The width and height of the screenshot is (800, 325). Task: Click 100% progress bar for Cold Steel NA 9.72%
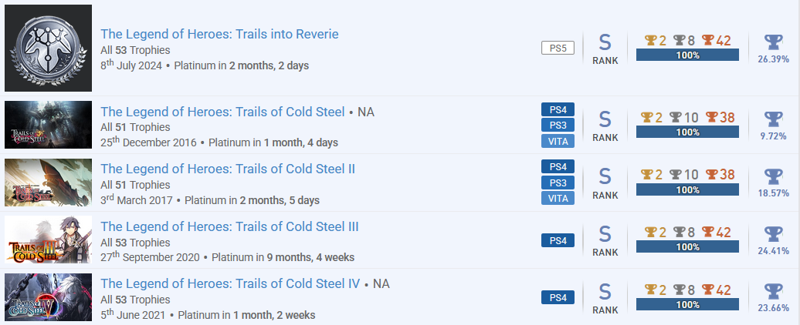[687, 132]
